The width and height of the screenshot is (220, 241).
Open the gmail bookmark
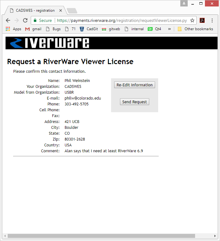pyautogui.click(x=33, y=29)
